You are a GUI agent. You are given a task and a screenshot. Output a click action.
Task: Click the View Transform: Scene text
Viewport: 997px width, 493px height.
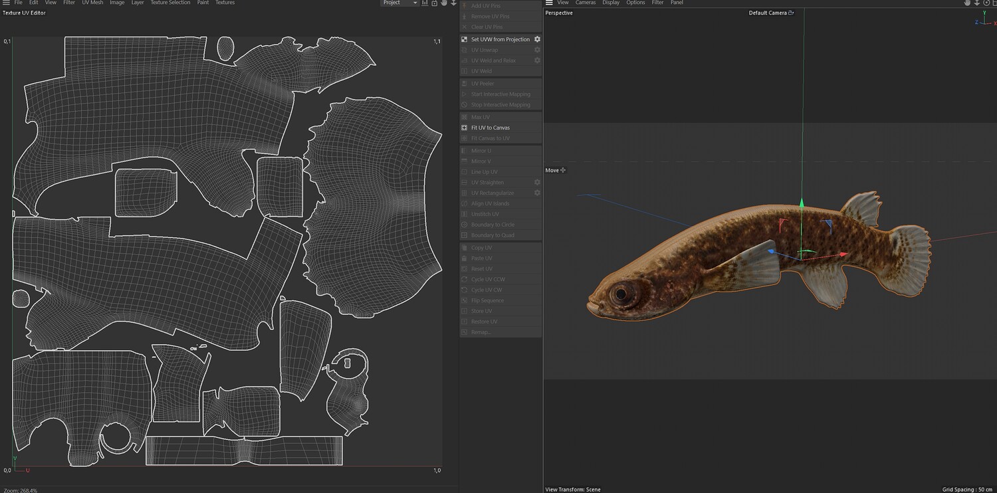[x=573, y=490]
